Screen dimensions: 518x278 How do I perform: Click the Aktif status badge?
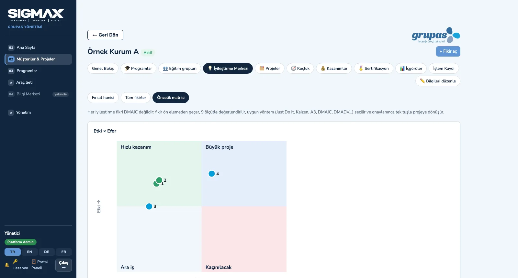[148, 53]
